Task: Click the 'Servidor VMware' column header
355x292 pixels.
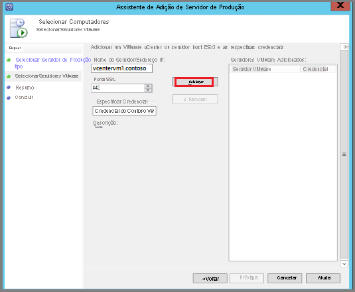Action: tap(265, 69)
